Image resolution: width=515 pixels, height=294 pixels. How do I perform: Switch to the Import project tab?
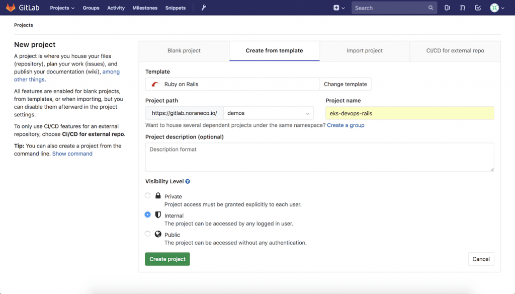click(x=365, y=51)
